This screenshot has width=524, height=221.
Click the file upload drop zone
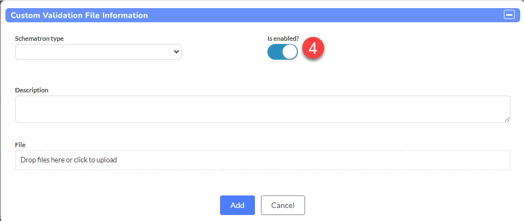pyautogui.click(x=263, y=160)
